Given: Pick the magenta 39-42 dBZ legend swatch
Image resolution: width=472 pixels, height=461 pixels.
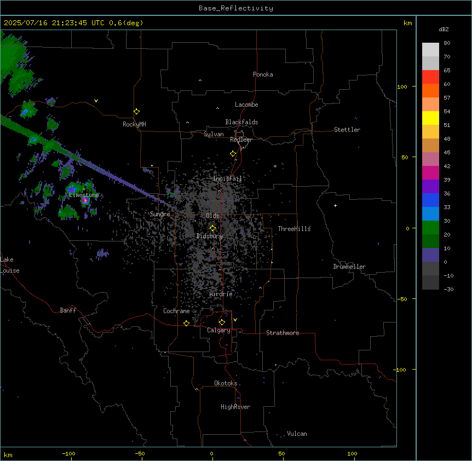Looking at the screenshot, I should (430, 172).
